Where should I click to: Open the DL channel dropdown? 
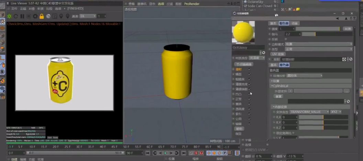(x=88, y=16)
